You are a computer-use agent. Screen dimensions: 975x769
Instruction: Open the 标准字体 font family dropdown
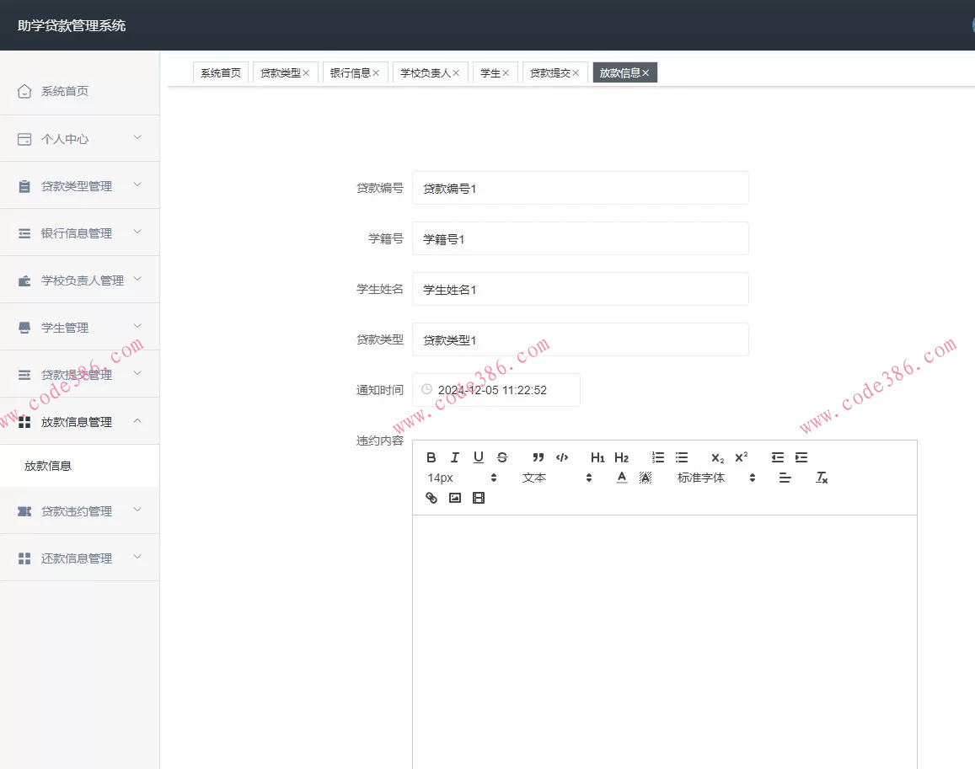click(715, 478)
